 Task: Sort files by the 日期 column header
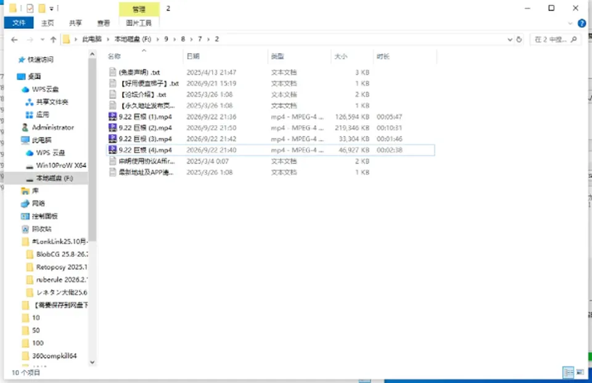tap(226, 56)
